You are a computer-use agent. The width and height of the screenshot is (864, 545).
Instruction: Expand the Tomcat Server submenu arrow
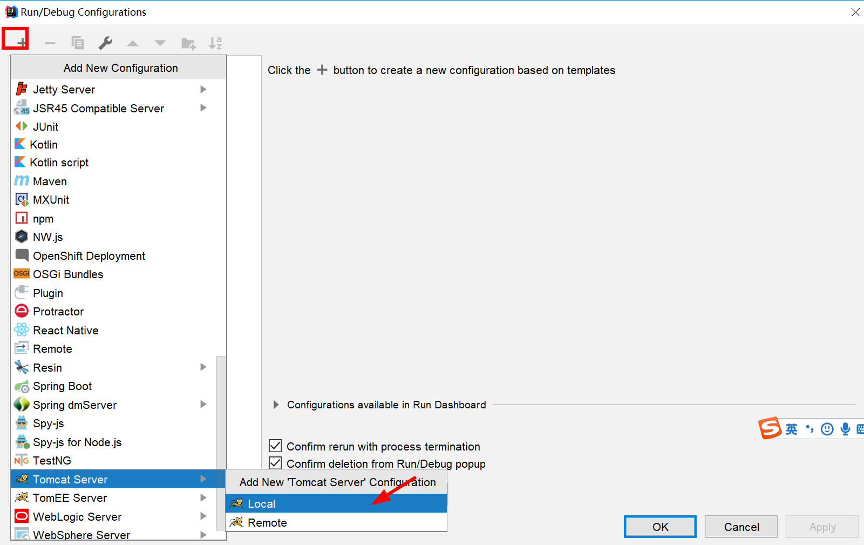pyautogui.click(x=203, y=479)
